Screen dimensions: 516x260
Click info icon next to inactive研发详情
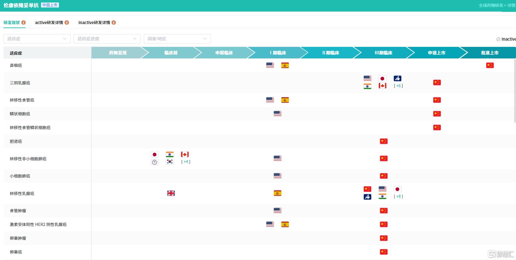[114, 22]
